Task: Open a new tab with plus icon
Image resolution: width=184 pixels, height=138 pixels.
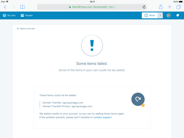Action: click(x=170, y=7)
